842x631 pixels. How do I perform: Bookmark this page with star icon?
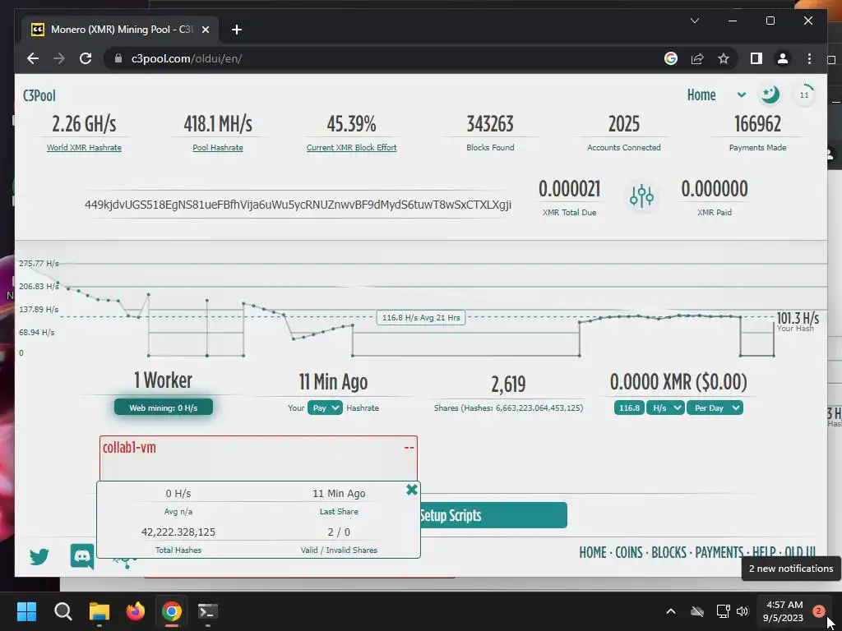click(724, 58)
